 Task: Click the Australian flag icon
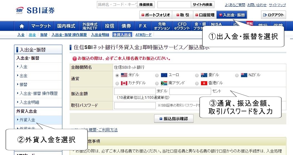pos(204,75)
